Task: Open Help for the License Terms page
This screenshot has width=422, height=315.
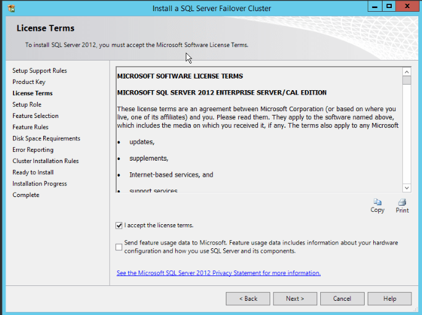Action: pyautogui.click(x=389, y=299)
